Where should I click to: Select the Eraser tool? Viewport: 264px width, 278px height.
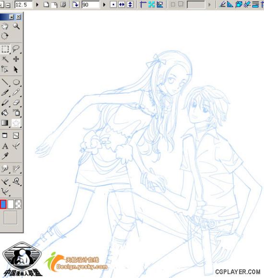point(16,102)
